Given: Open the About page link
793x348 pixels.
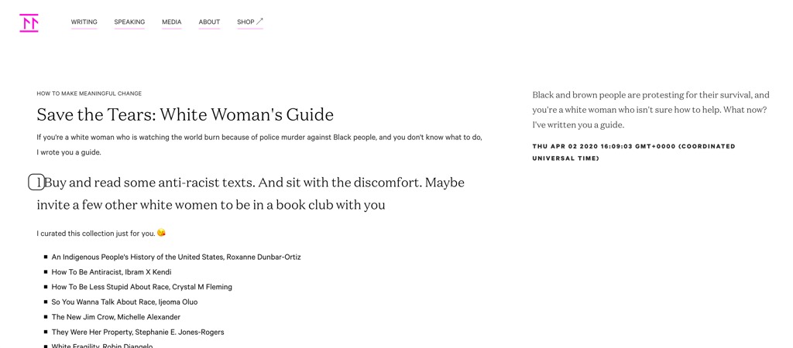Looking at the screenshot, I should point(209,22).
